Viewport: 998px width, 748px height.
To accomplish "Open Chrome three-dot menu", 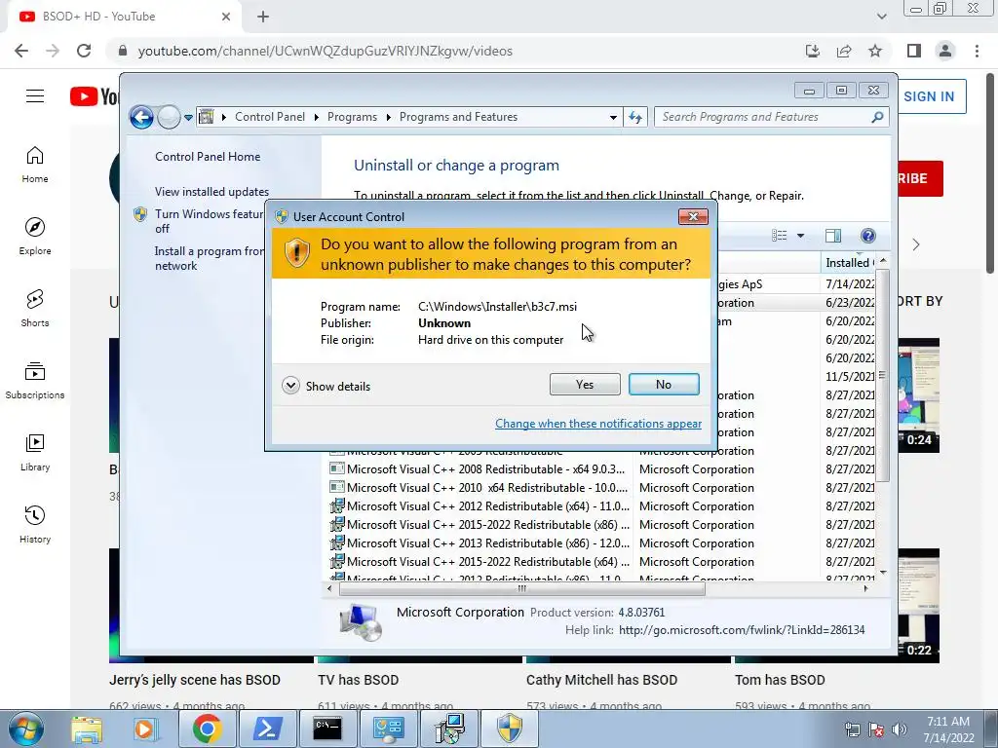I will coord(977,51).
